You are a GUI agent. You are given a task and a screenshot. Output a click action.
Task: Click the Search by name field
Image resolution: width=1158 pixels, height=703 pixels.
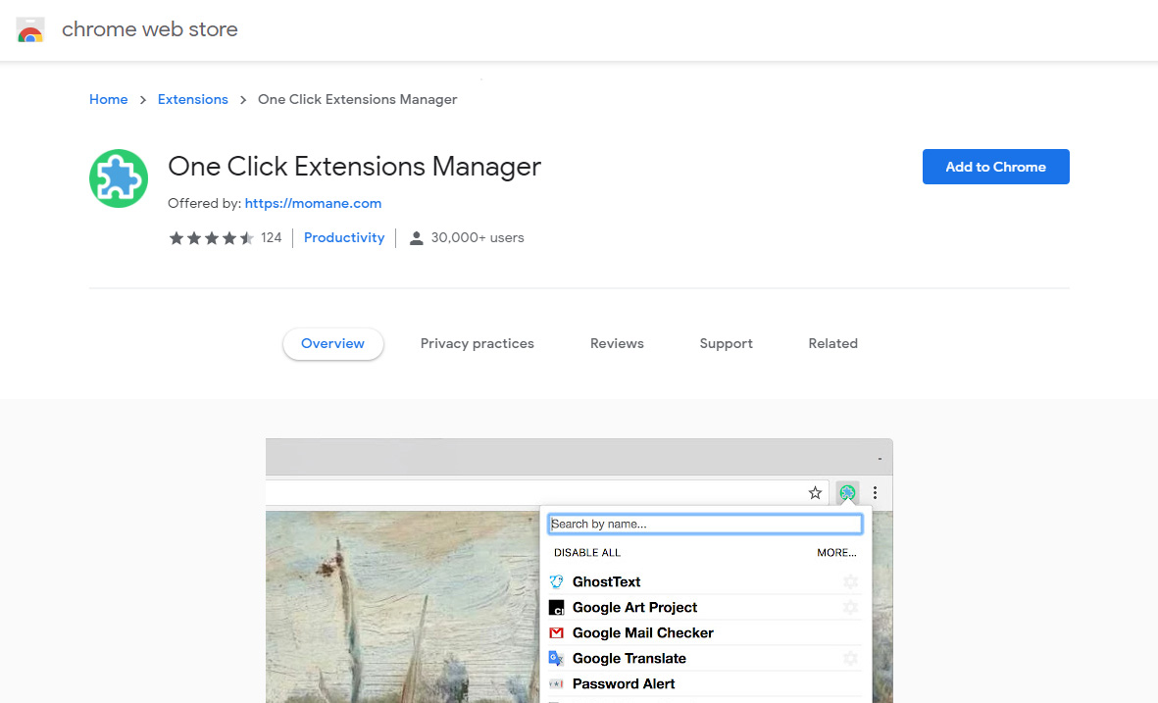coord(705,525)
